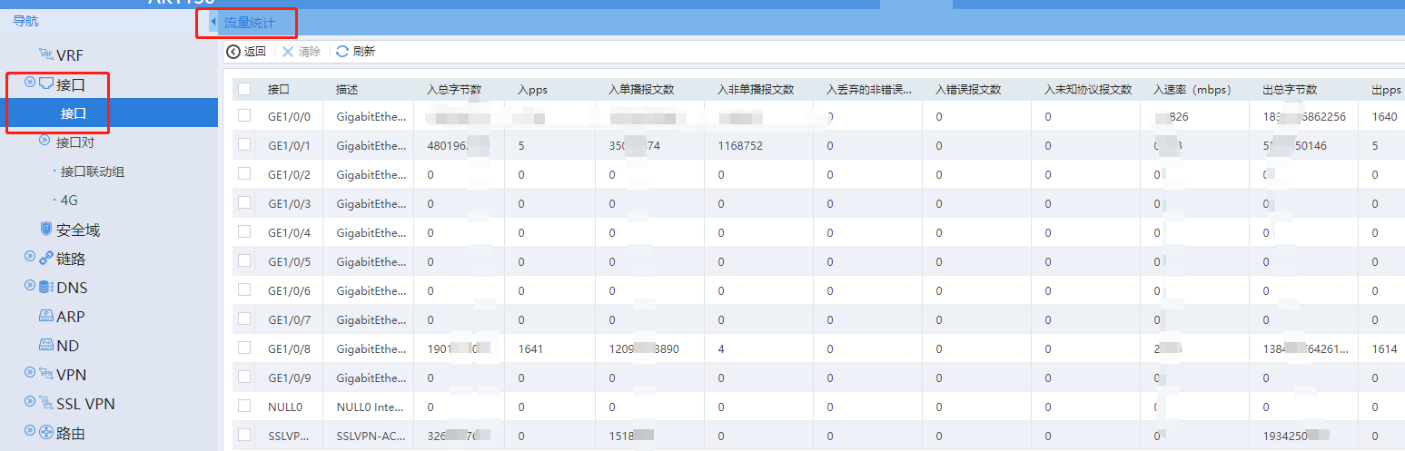
Task: Check the box for GE1/0/0 row
Action: tap(244, 115)
